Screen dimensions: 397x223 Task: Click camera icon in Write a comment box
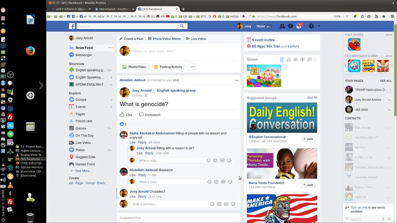[x=219, y=204]
